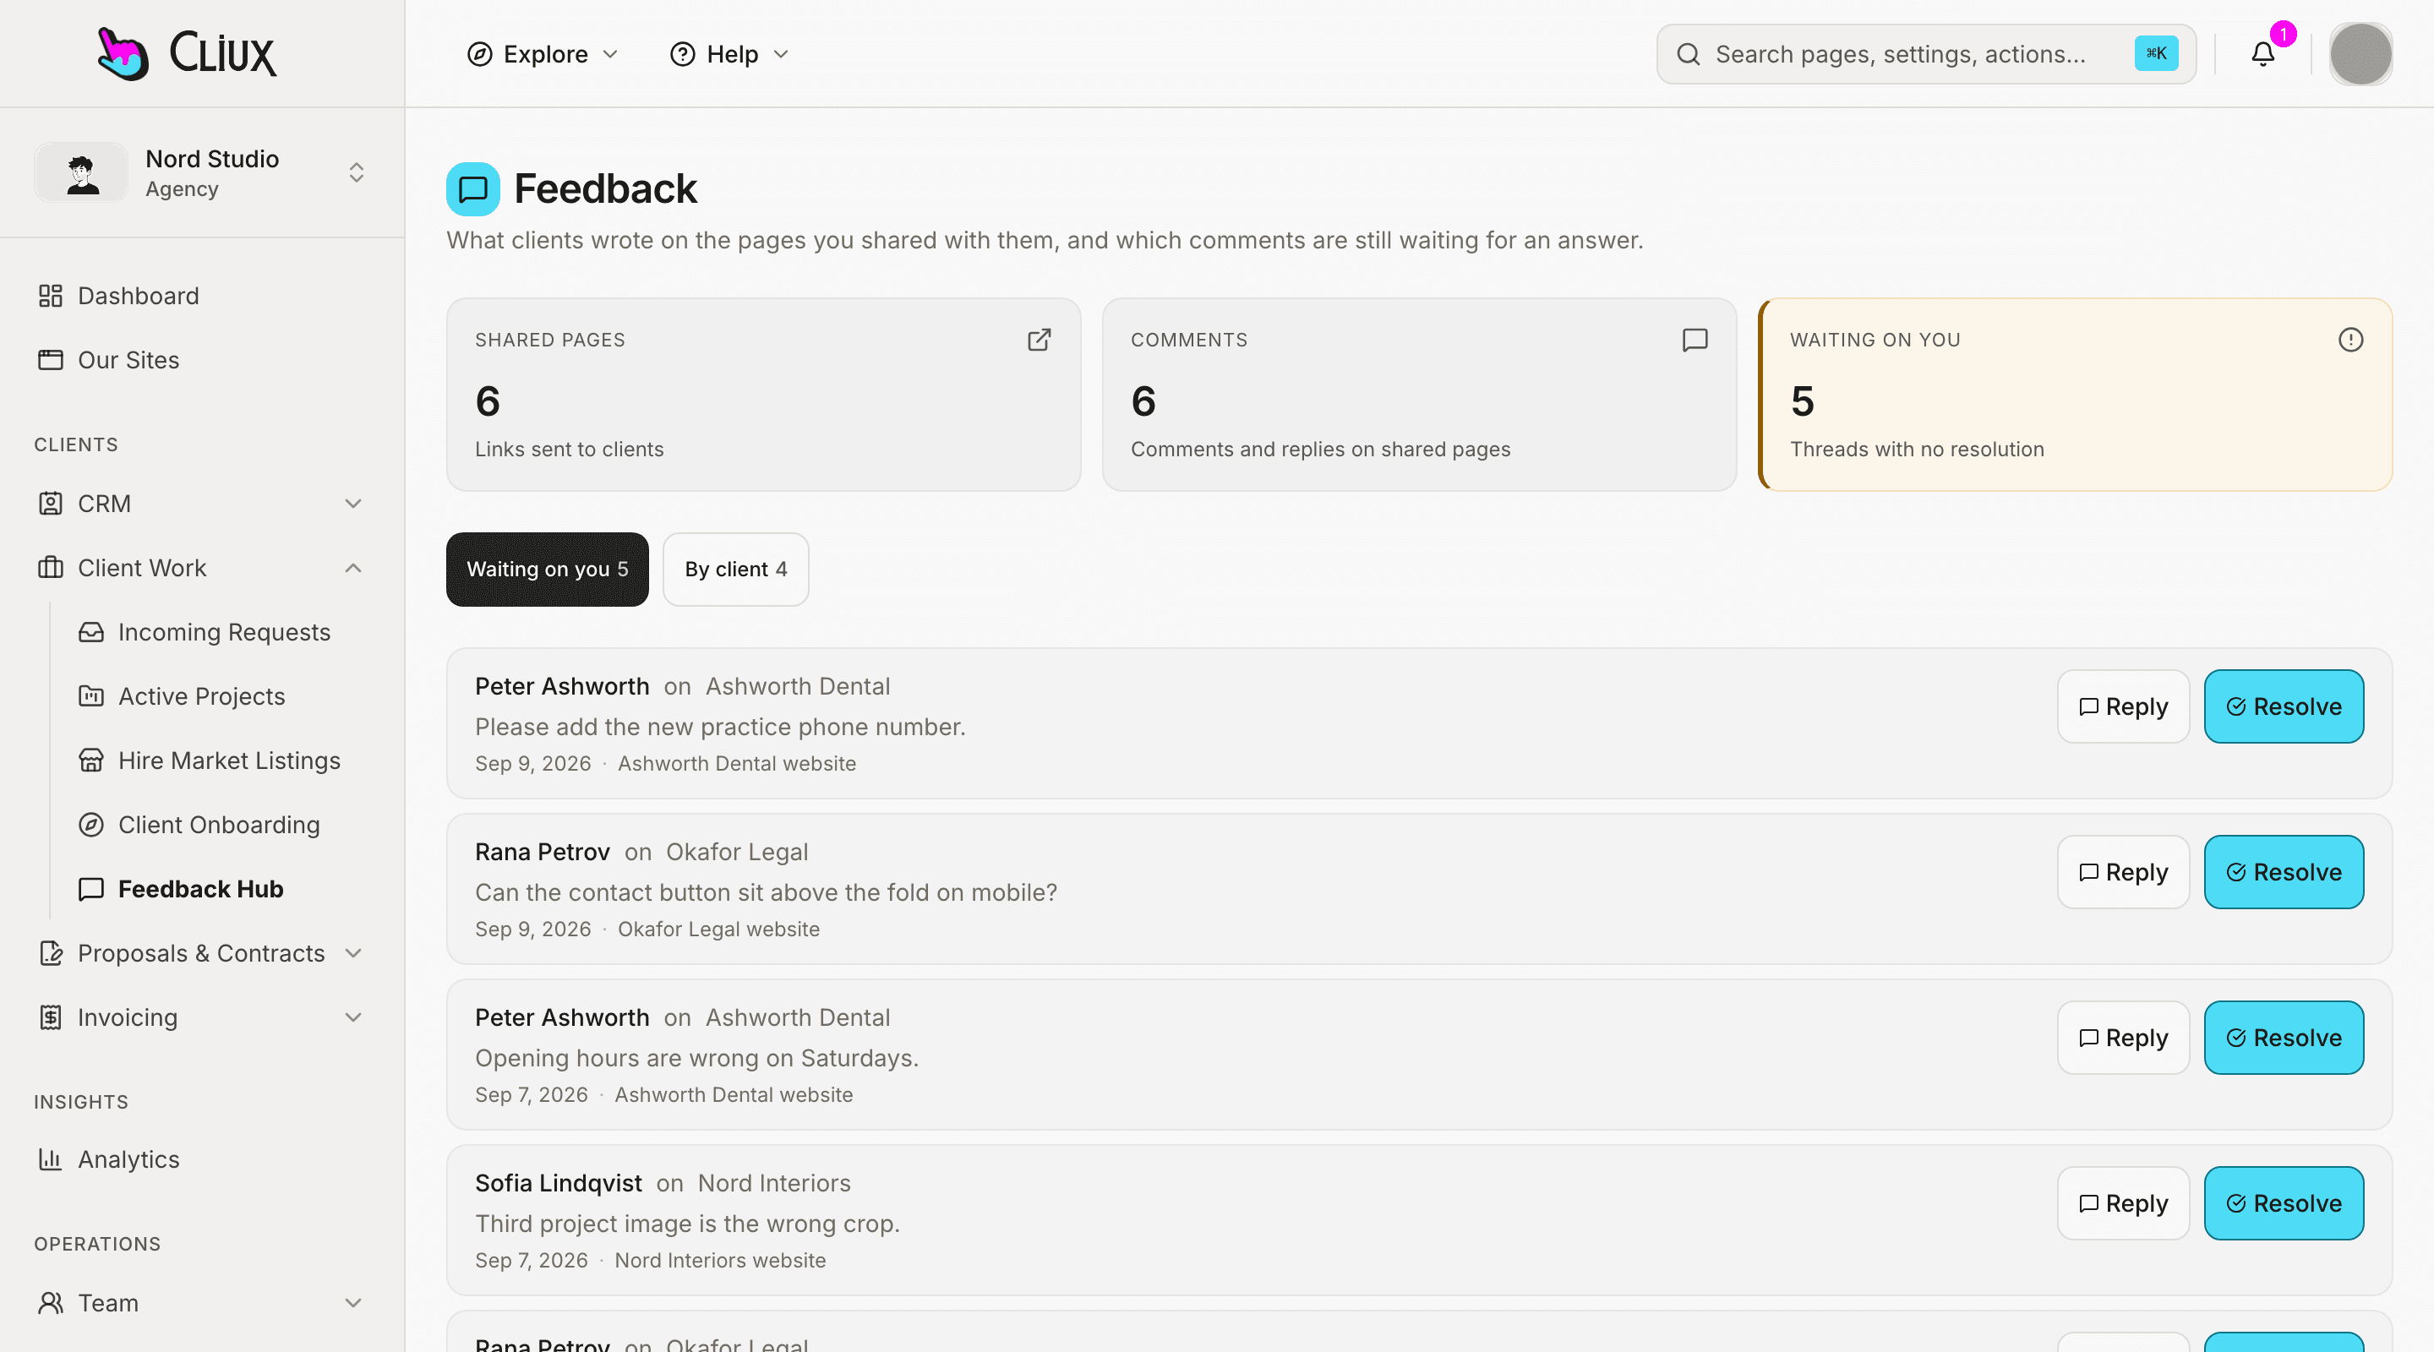Resolve the Saturday opening hours comment
The height and width of the screenshot is (1352, 2434).
pyautogui.click(x=2284, y=1038)
